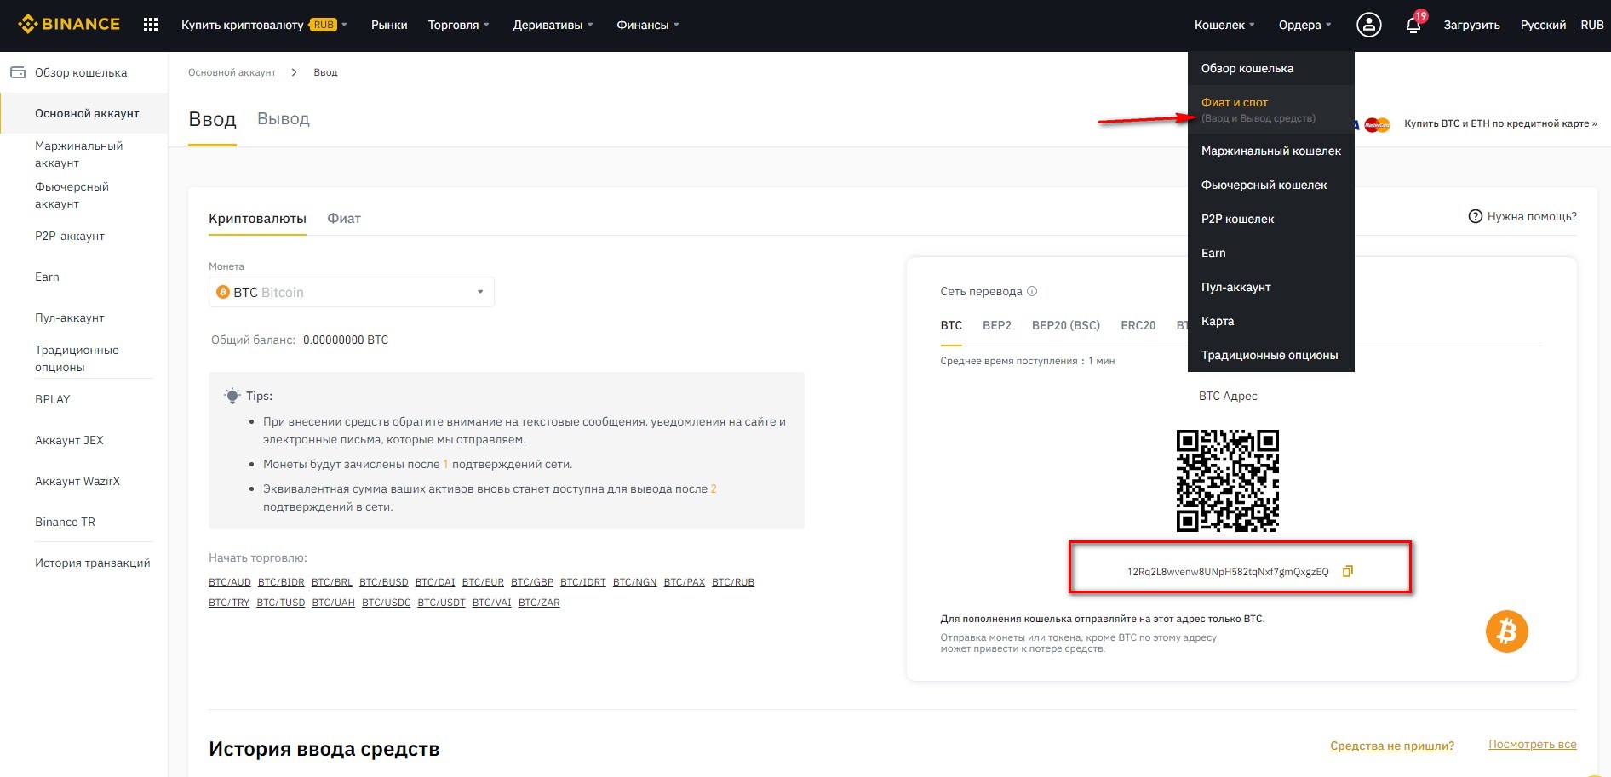Expand the Ордера dropdown
This screenshot has height=777, width=1611.
click(1304, 25)
